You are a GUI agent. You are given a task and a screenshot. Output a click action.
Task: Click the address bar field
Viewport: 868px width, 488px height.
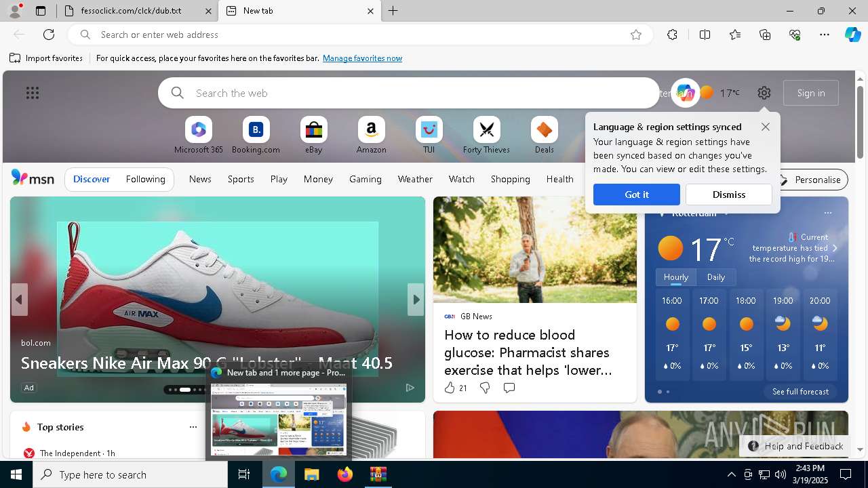click(359, 35)
